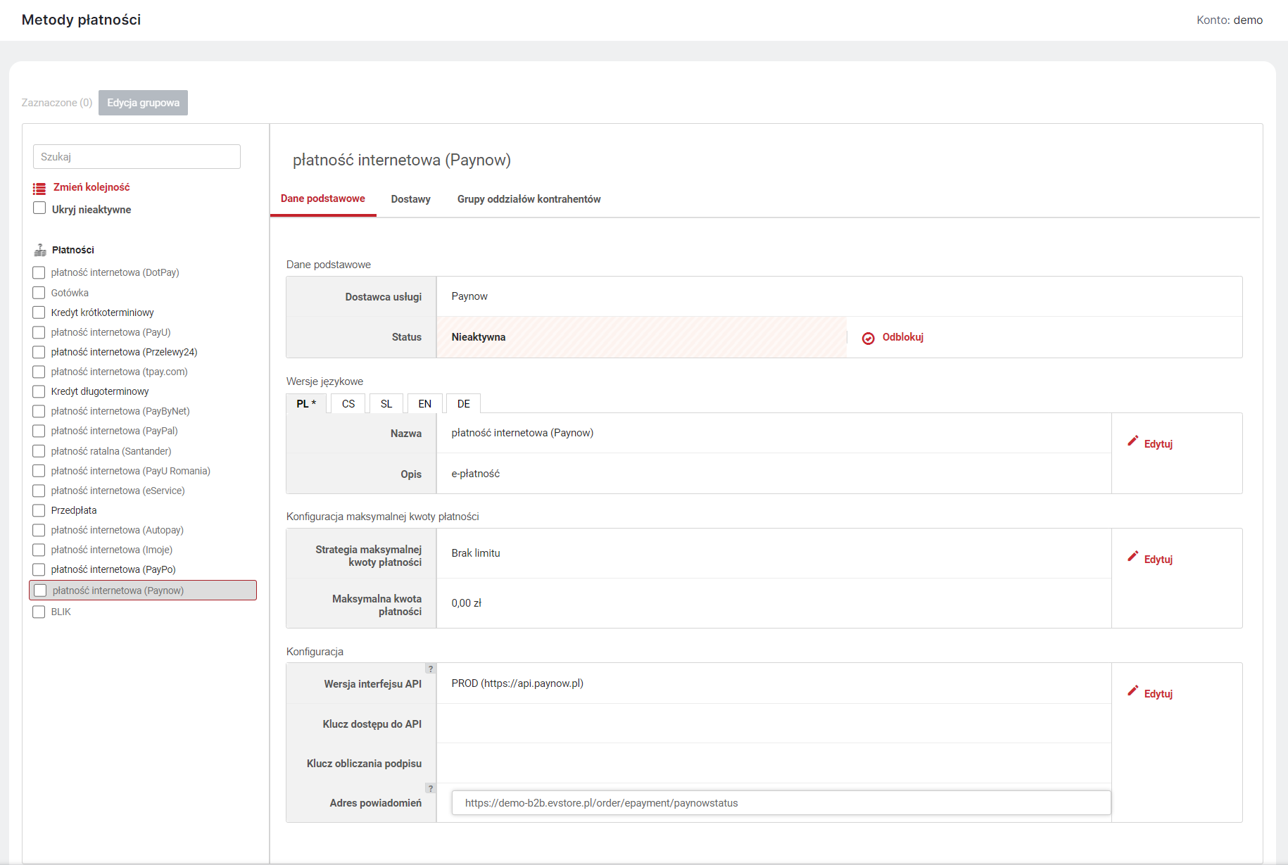Select SL language tab

click(x=386, y=404)
